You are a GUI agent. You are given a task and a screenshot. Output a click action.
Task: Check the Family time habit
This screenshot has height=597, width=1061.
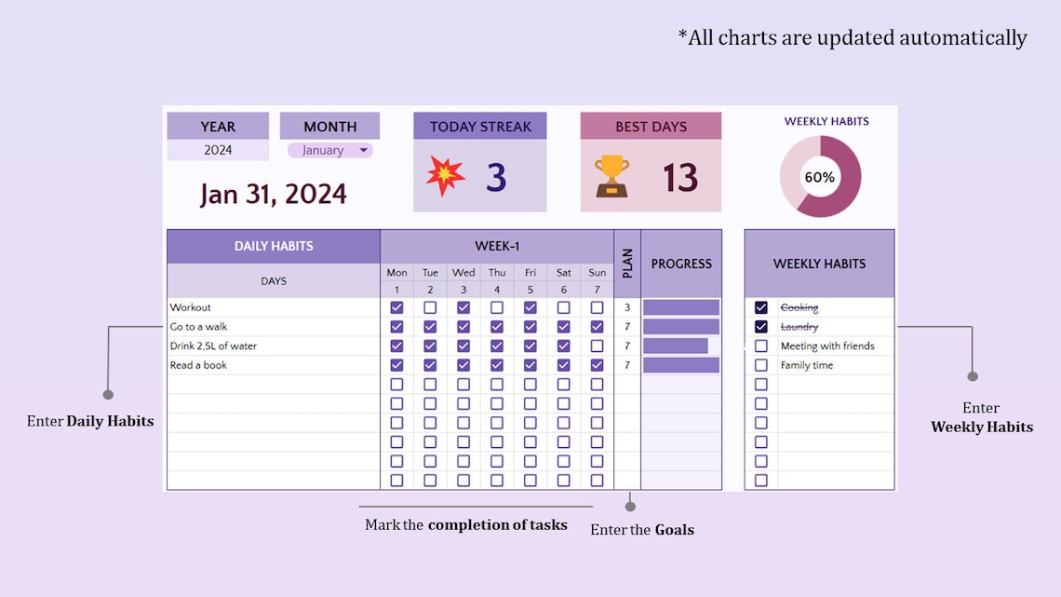(760, 365)
